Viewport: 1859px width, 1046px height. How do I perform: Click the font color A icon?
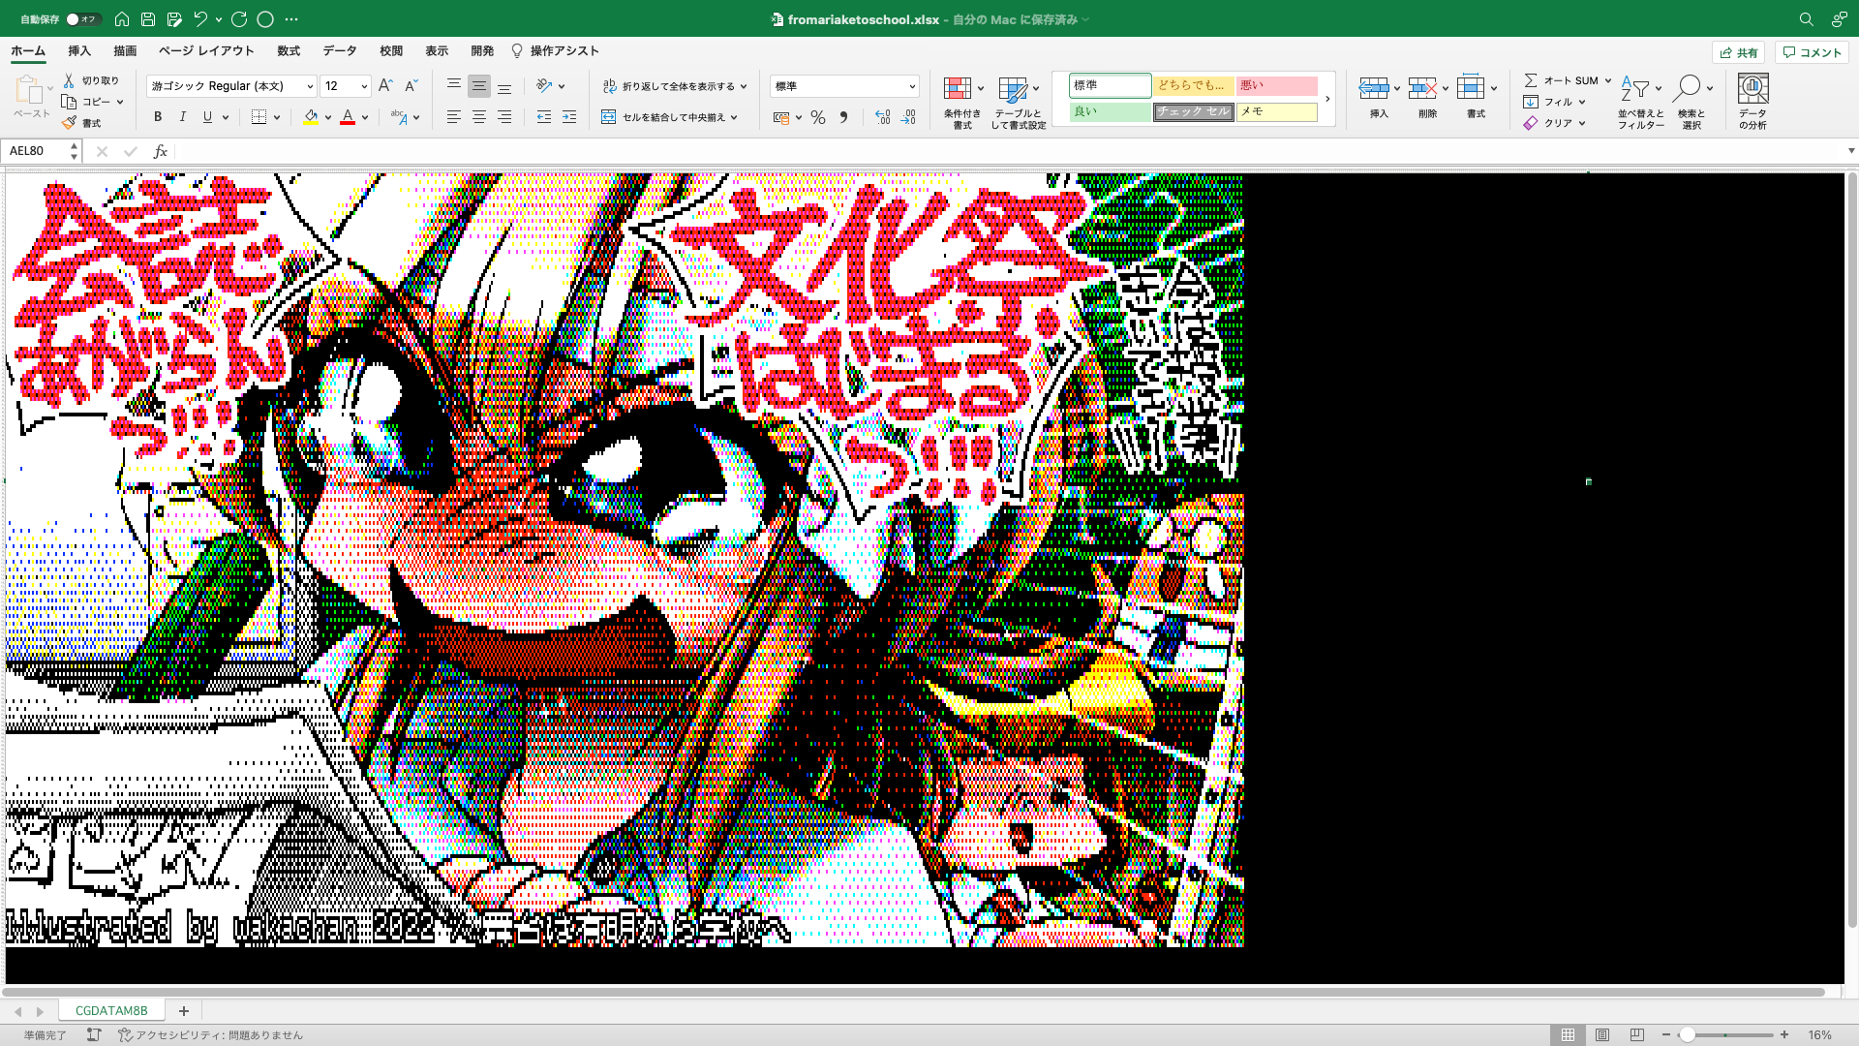pyautogui.click(x=348, y=117)
